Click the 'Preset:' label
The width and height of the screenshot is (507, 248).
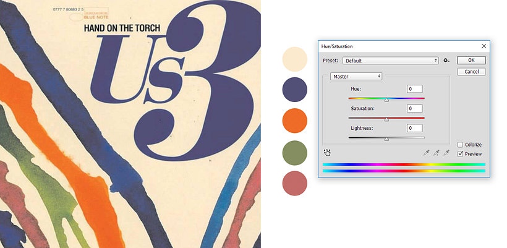tap(330, 61)
